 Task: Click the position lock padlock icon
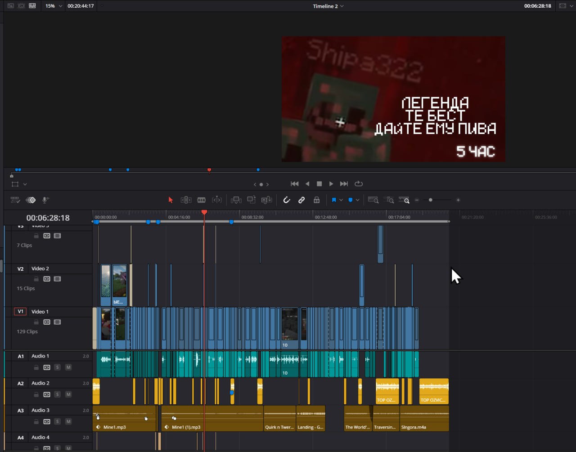[317, 200]
